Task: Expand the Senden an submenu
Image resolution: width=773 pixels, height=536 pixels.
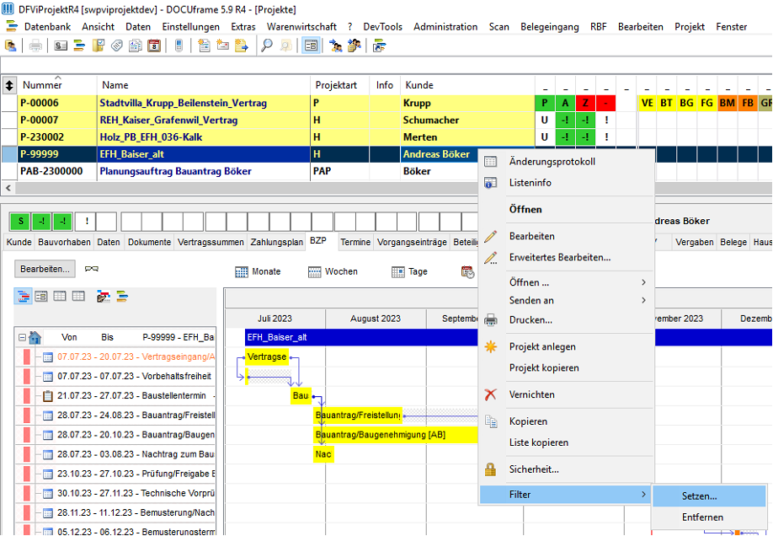Action: coord(566,300)
